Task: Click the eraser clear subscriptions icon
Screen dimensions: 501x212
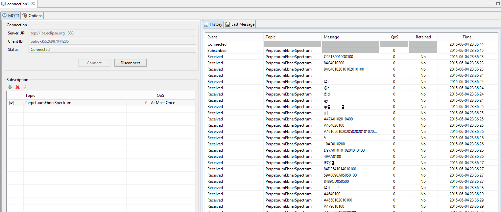Action: click(25, 87)
